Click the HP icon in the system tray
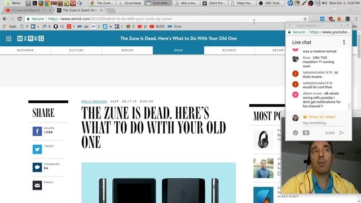Screen dimensions: 361x203 [290, 3]
